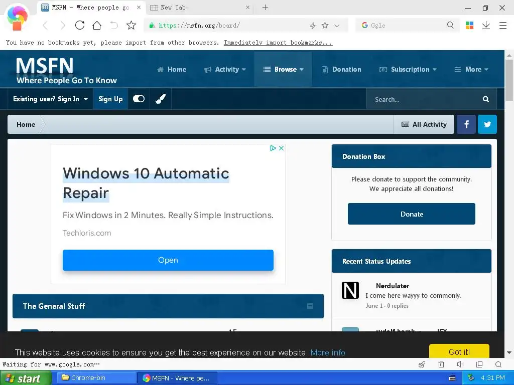
Task: Expand the Subscription navigation menu
Action: 408,69
